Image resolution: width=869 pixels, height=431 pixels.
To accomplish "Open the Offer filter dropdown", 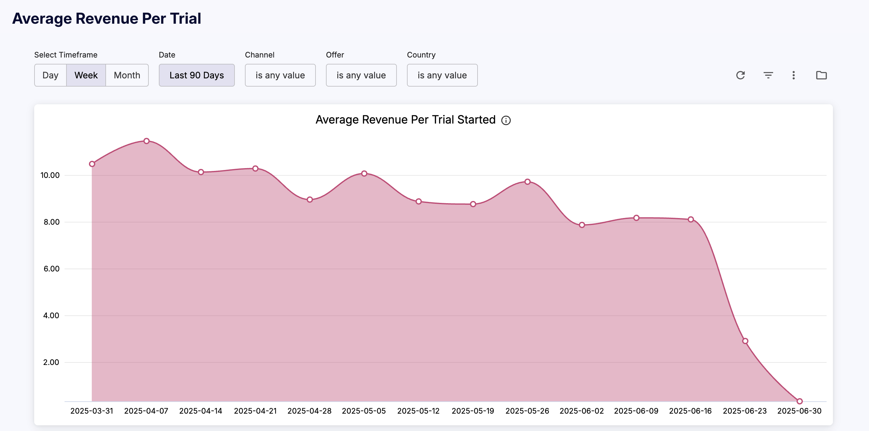I will pyautogui.click(x=361, y=75).
